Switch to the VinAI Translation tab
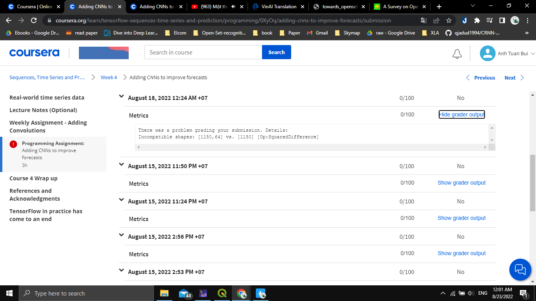This screenshot has width=536, height=301. click(279, 6)
